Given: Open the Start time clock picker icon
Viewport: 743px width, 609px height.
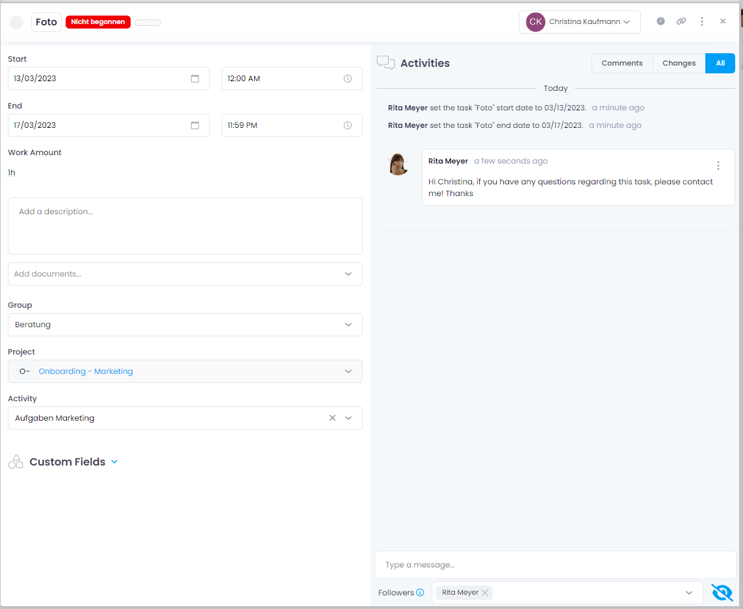Looking at the screenshot, I should point(348,79).
